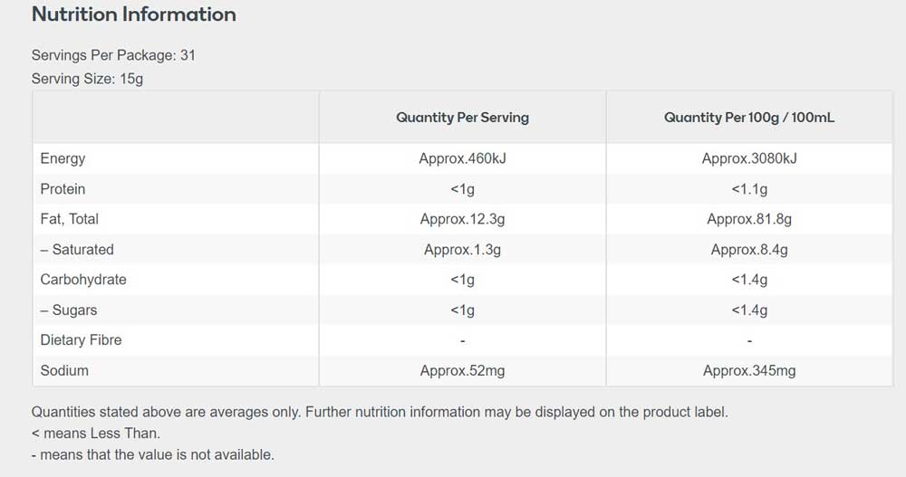Image resolution: width=906 pixels, height=477 pixels.
Task: Click the Saturated row label
Action: click(77, 250)
